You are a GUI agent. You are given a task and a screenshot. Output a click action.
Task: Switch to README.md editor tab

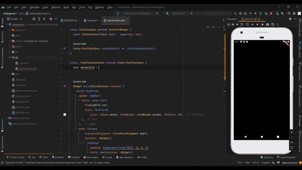[x=69, y=20]
